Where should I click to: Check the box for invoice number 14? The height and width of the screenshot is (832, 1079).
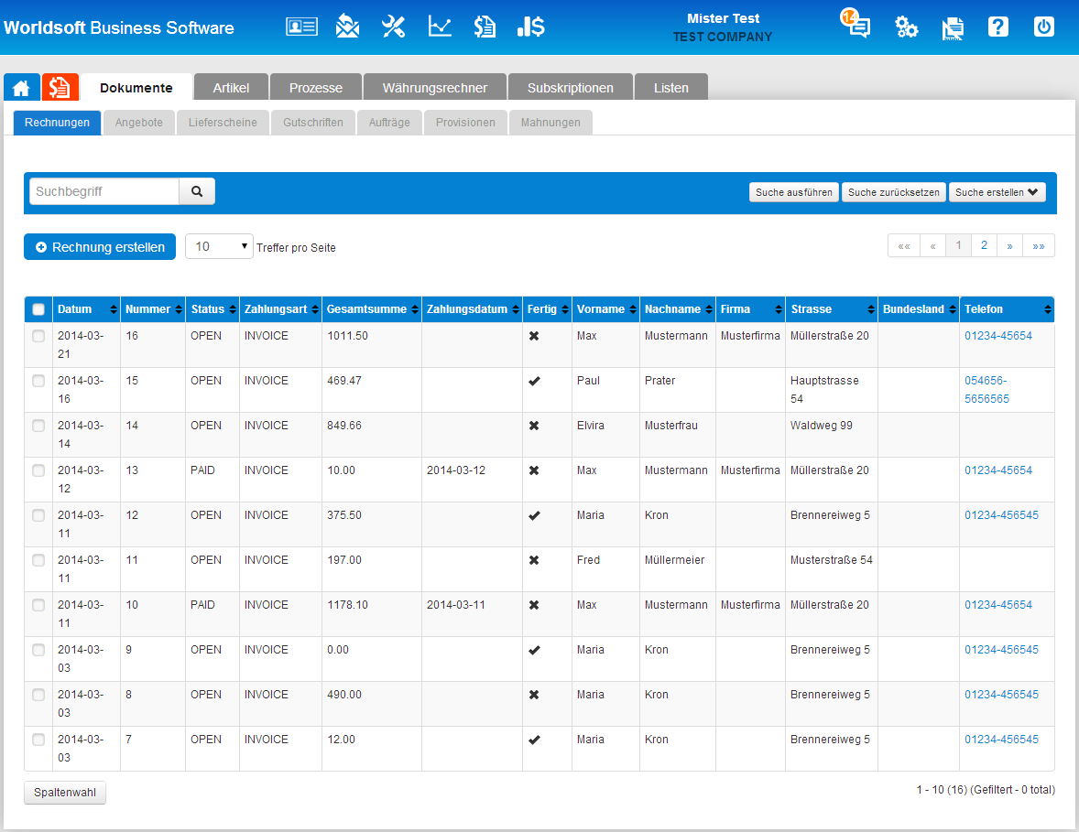pos(38,426)
